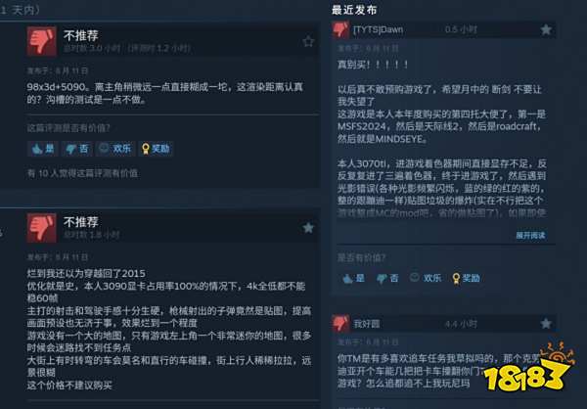Image resolution: width=587 pixels, height=409 pixels.
Task: Award [TYTS]Dawn's review with 奖励
Action: pos(466,278)
